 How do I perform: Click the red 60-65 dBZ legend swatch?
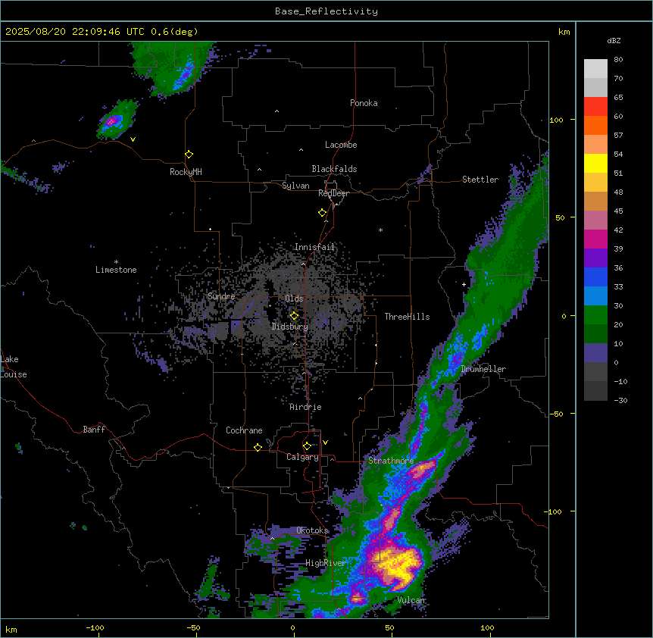point(595,107)
